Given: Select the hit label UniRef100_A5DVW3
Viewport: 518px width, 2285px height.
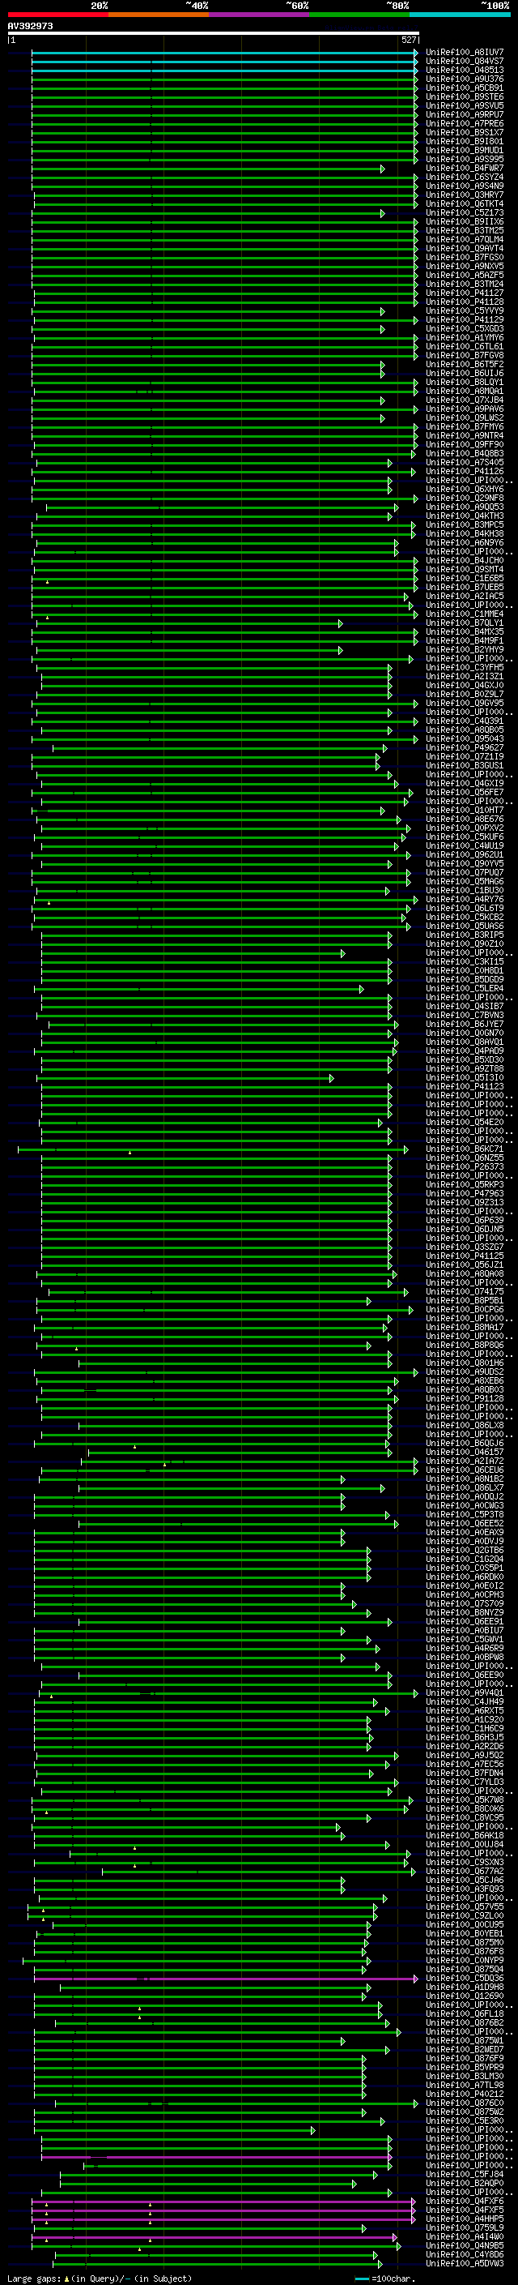Looking at the screenshot, I should pyautogui.click(x=464, y=2263).
